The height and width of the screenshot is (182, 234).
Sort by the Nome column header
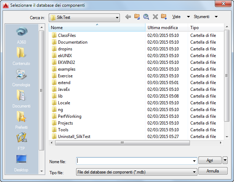click(x=97, y=28)
